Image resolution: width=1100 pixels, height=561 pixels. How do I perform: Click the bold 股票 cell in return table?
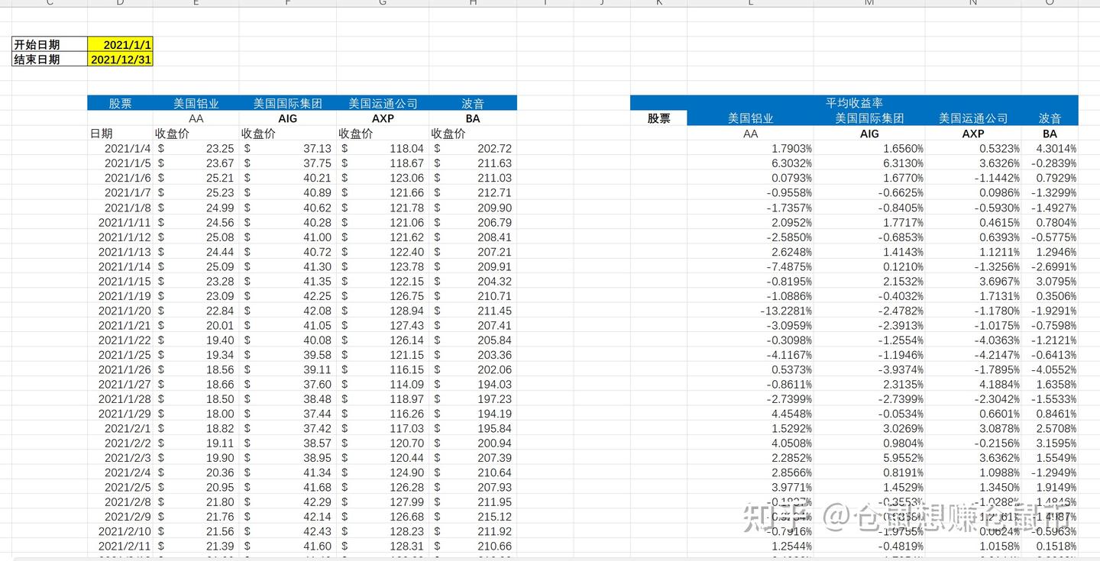tap(658, 118)
